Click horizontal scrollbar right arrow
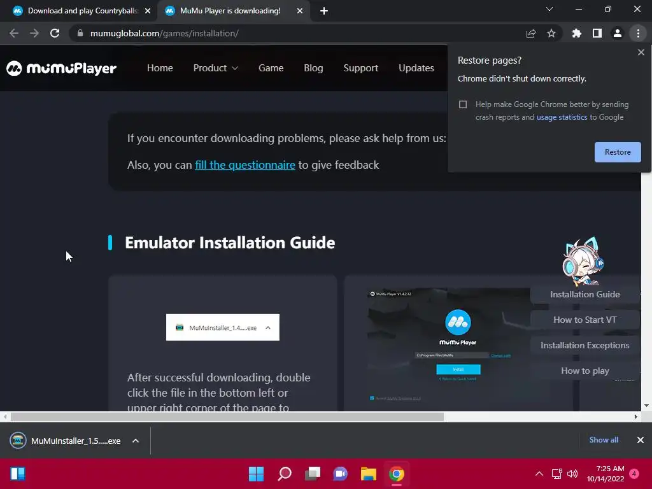652x489 pixels. (636, 416)
